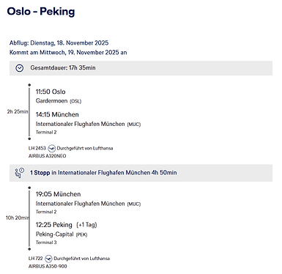Viewport: 282px width, 274px height.
Task: Click the bottom timeline dot of Oslo–München segment
Action: pyautogui.click(x=29, y=138)
